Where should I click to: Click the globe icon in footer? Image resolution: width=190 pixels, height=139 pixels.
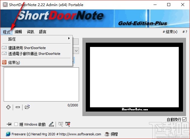point(8,134)
